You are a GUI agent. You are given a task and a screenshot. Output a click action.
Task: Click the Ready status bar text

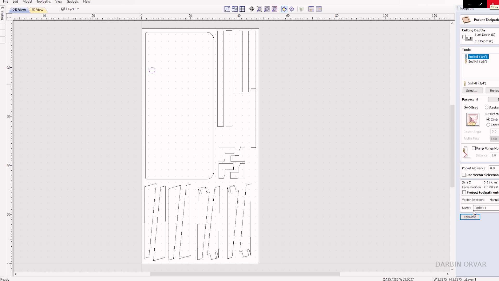tap(5, 279)
